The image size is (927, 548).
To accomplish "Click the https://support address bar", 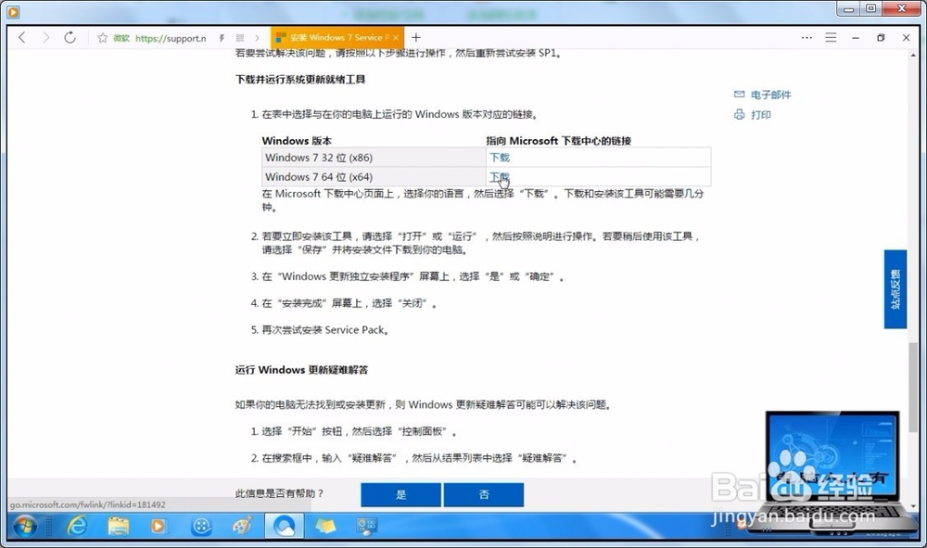I will 171,38.
